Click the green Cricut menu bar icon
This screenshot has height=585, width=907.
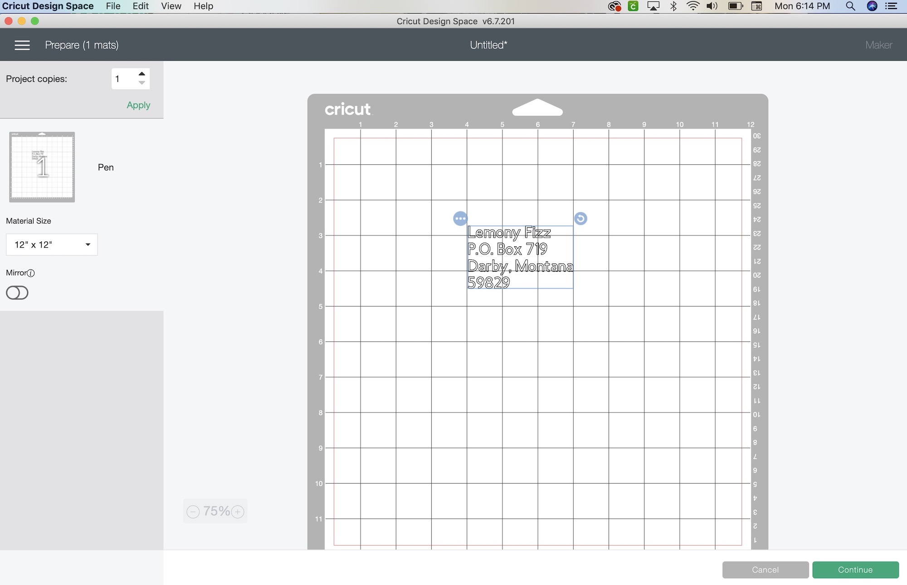[633, 6]
